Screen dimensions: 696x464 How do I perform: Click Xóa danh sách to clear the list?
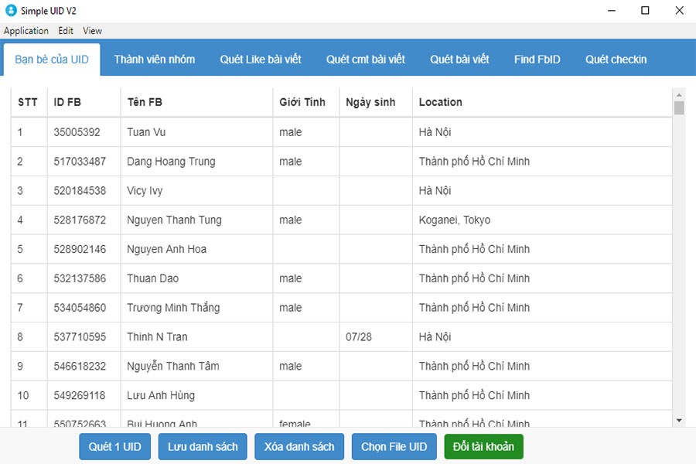299,446
